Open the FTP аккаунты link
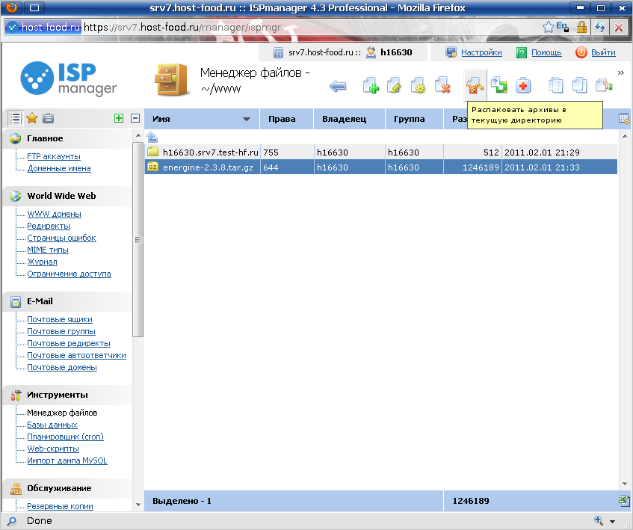This screenshot has height=530, width=633. coord(54,157)
